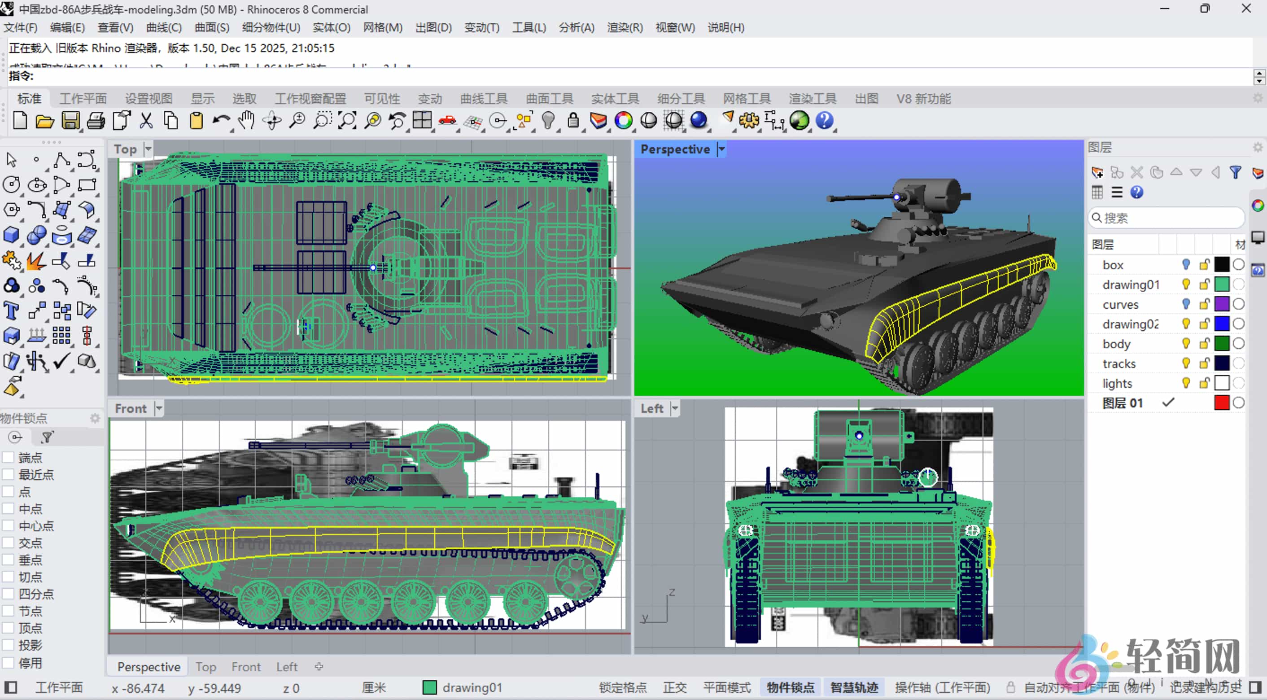Create a new file with the New icon
Image resolution: width=1267 pixels, height=700 pixels.
20,121
